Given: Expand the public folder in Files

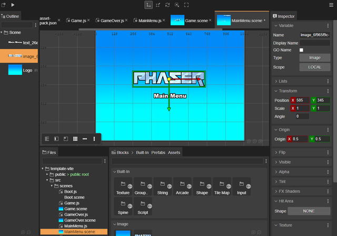Looking at the screenshot, I should (47, 174).
